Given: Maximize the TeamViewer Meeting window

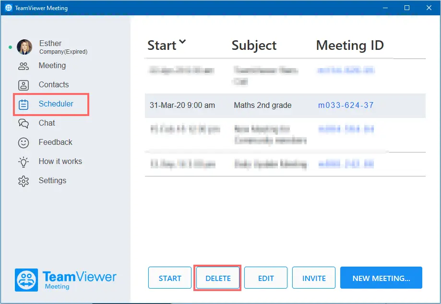Looking at the screenshot, I should (x=406, y=8).
